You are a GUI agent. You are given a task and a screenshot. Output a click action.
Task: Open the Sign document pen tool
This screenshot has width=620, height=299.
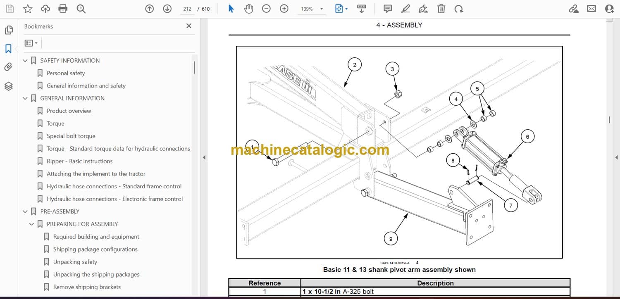423,9
